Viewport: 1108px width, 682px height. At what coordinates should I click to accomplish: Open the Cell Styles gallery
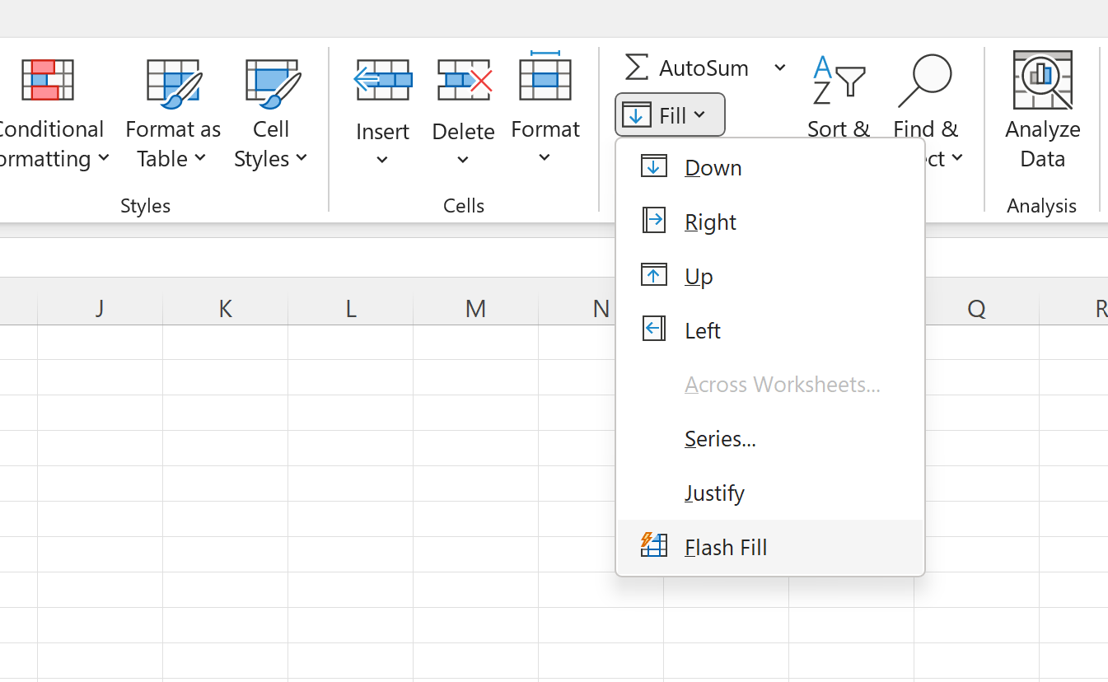click(x=271, y=80)
